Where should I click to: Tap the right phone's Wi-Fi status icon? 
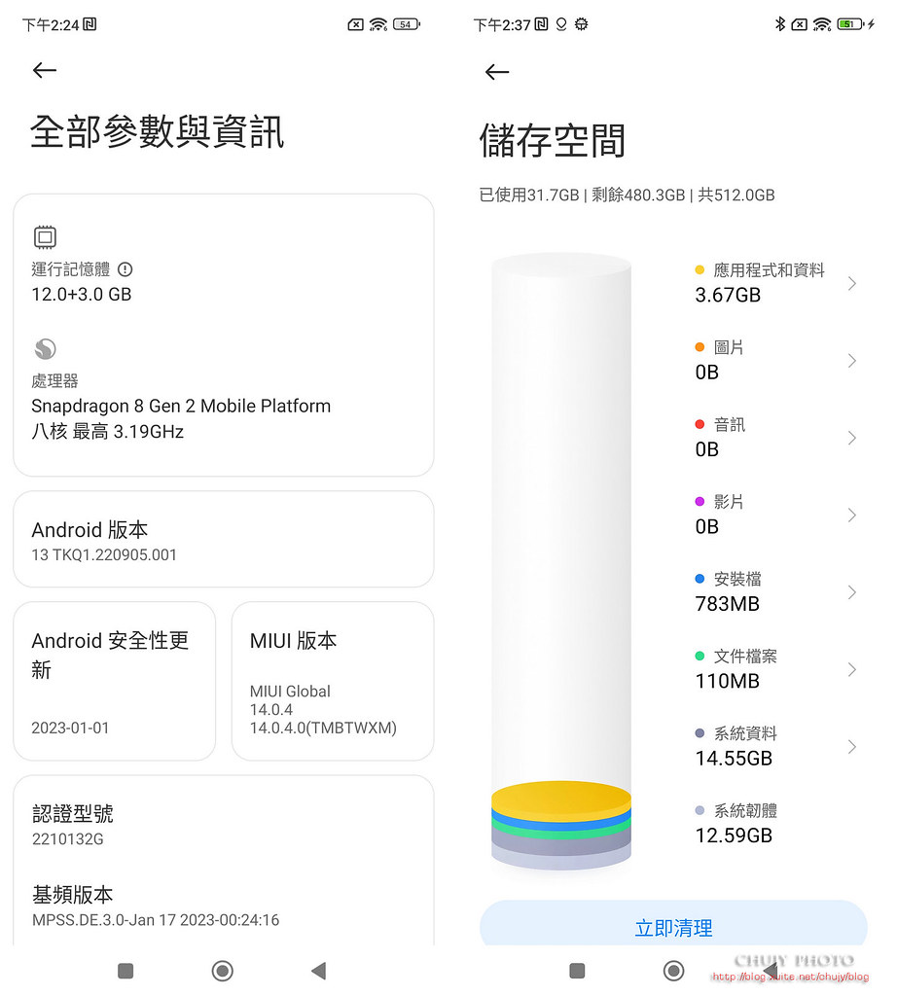pyautogui.click(x=821, y=24)
